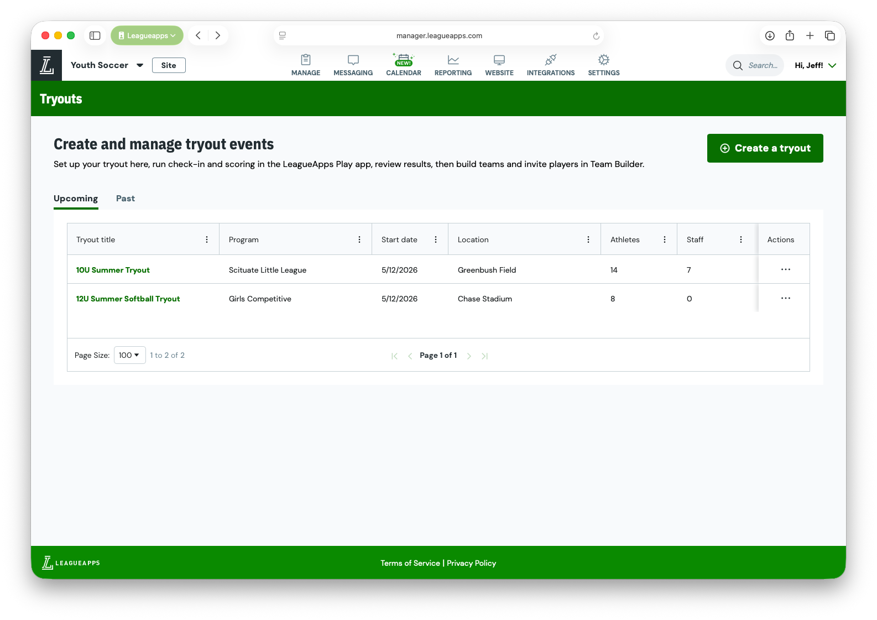Image resolution: width=877 pixels, height=620 pixels.
Task: Open the 12U Summer Softball Tryout link
Action: (128, 299)
